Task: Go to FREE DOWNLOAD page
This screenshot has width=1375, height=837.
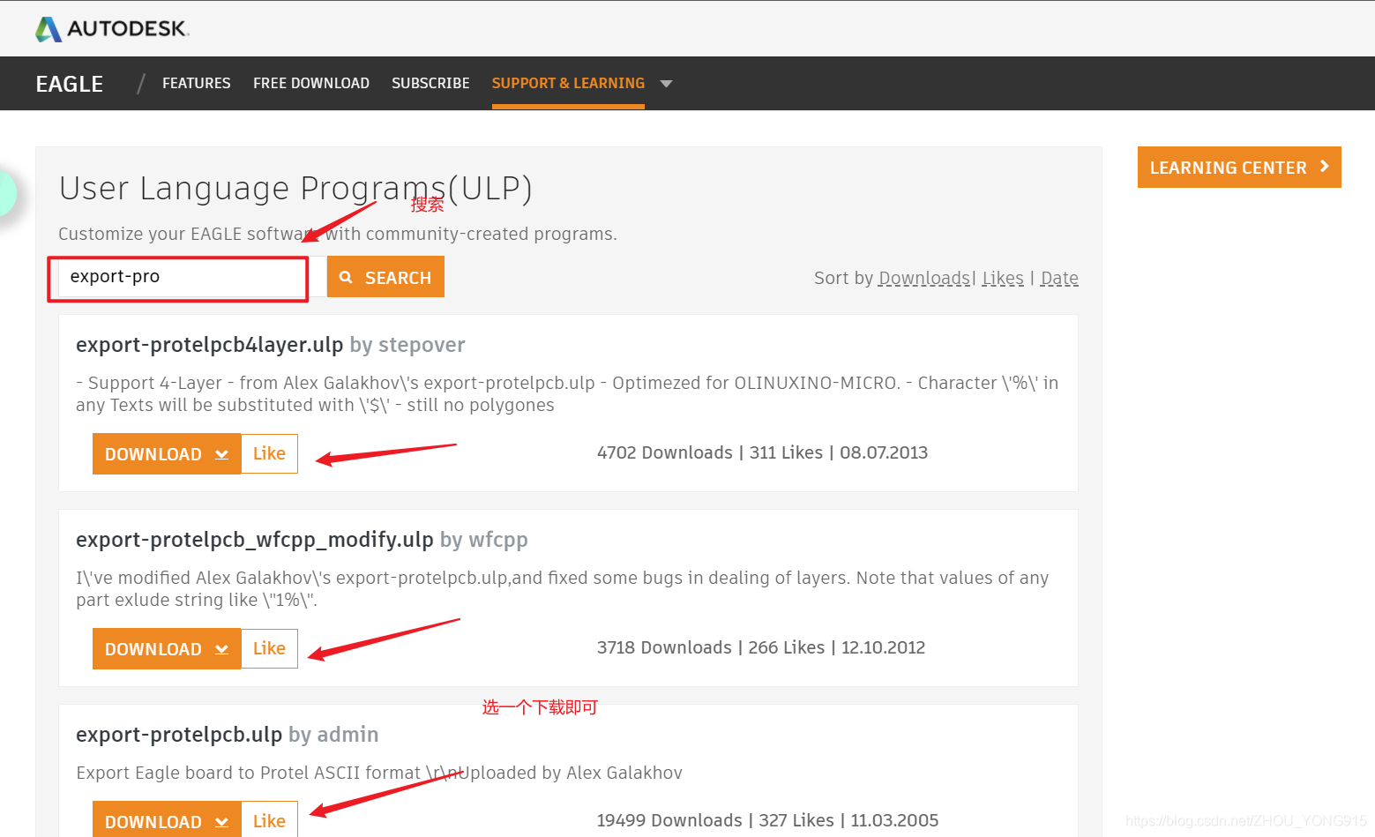Action: pos(311,83)
